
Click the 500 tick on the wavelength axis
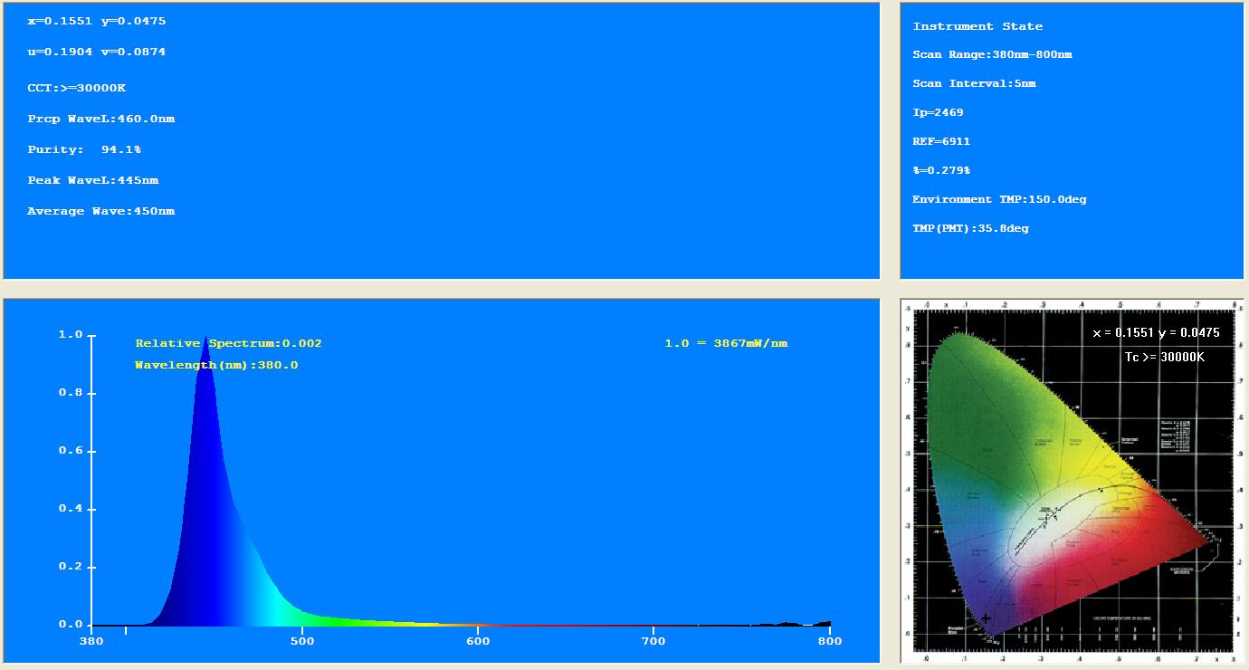click(302, 641)
